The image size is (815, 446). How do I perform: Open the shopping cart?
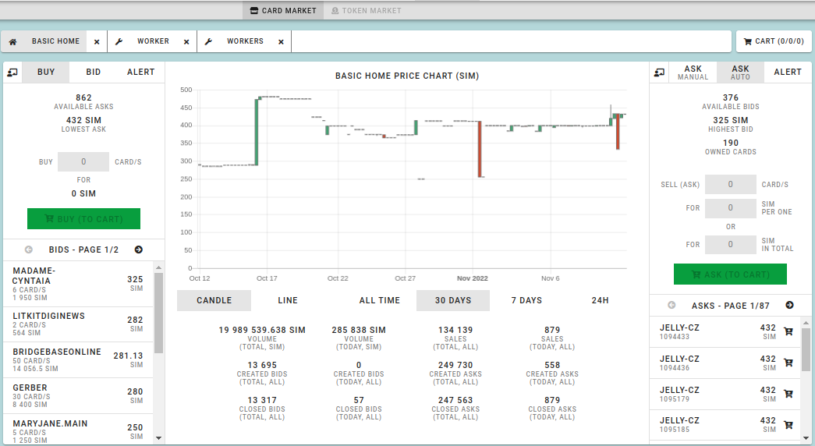[x=773, y=41]
